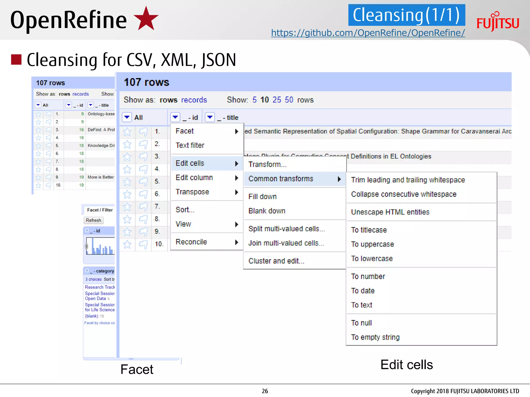Select the Research Track facet choice

click(x=100, y=287)
